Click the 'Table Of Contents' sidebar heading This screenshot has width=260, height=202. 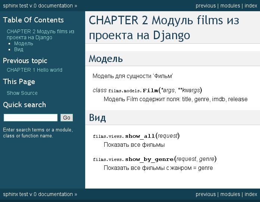click(33, 20)
